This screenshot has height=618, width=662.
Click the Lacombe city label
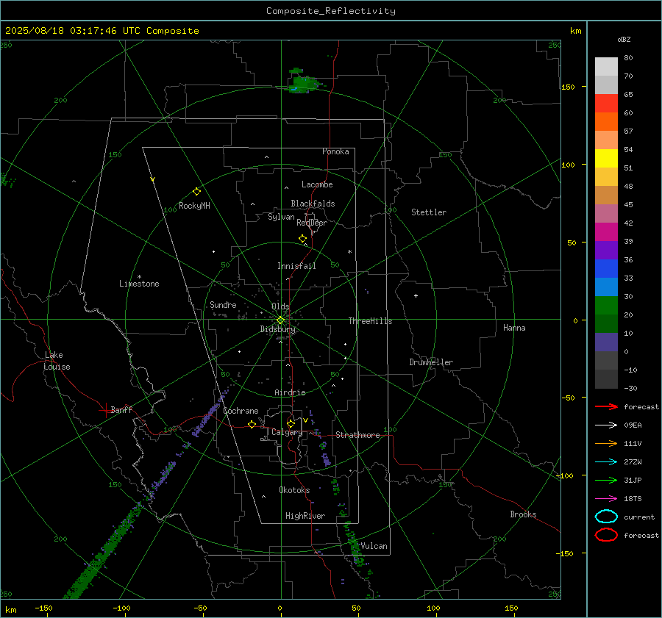(x=317, y=184)
